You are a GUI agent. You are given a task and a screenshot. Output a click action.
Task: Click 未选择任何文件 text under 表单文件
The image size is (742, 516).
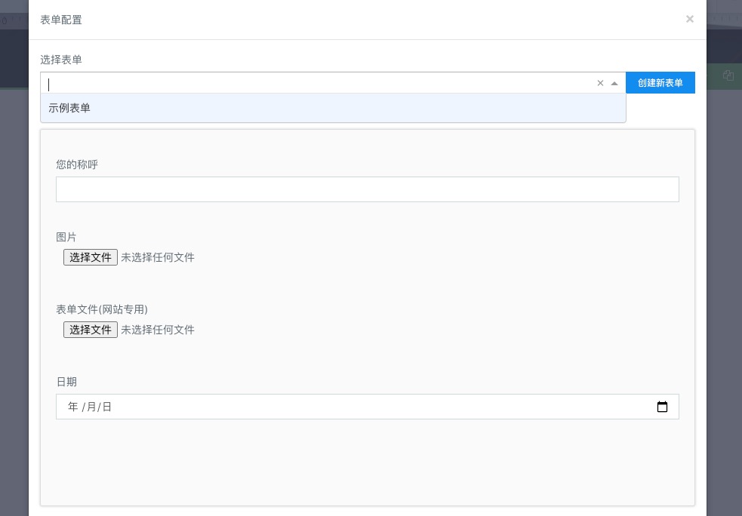(158, 330)
